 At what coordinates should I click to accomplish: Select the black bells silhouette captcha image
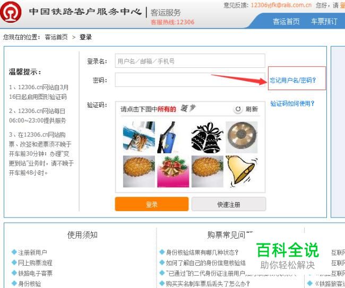tap(207, 137)
